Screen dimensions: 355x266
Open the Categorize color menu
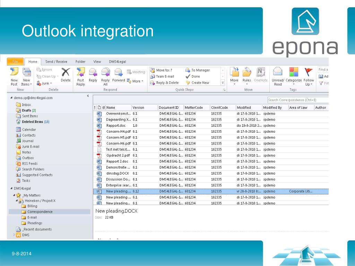(294, 77)
